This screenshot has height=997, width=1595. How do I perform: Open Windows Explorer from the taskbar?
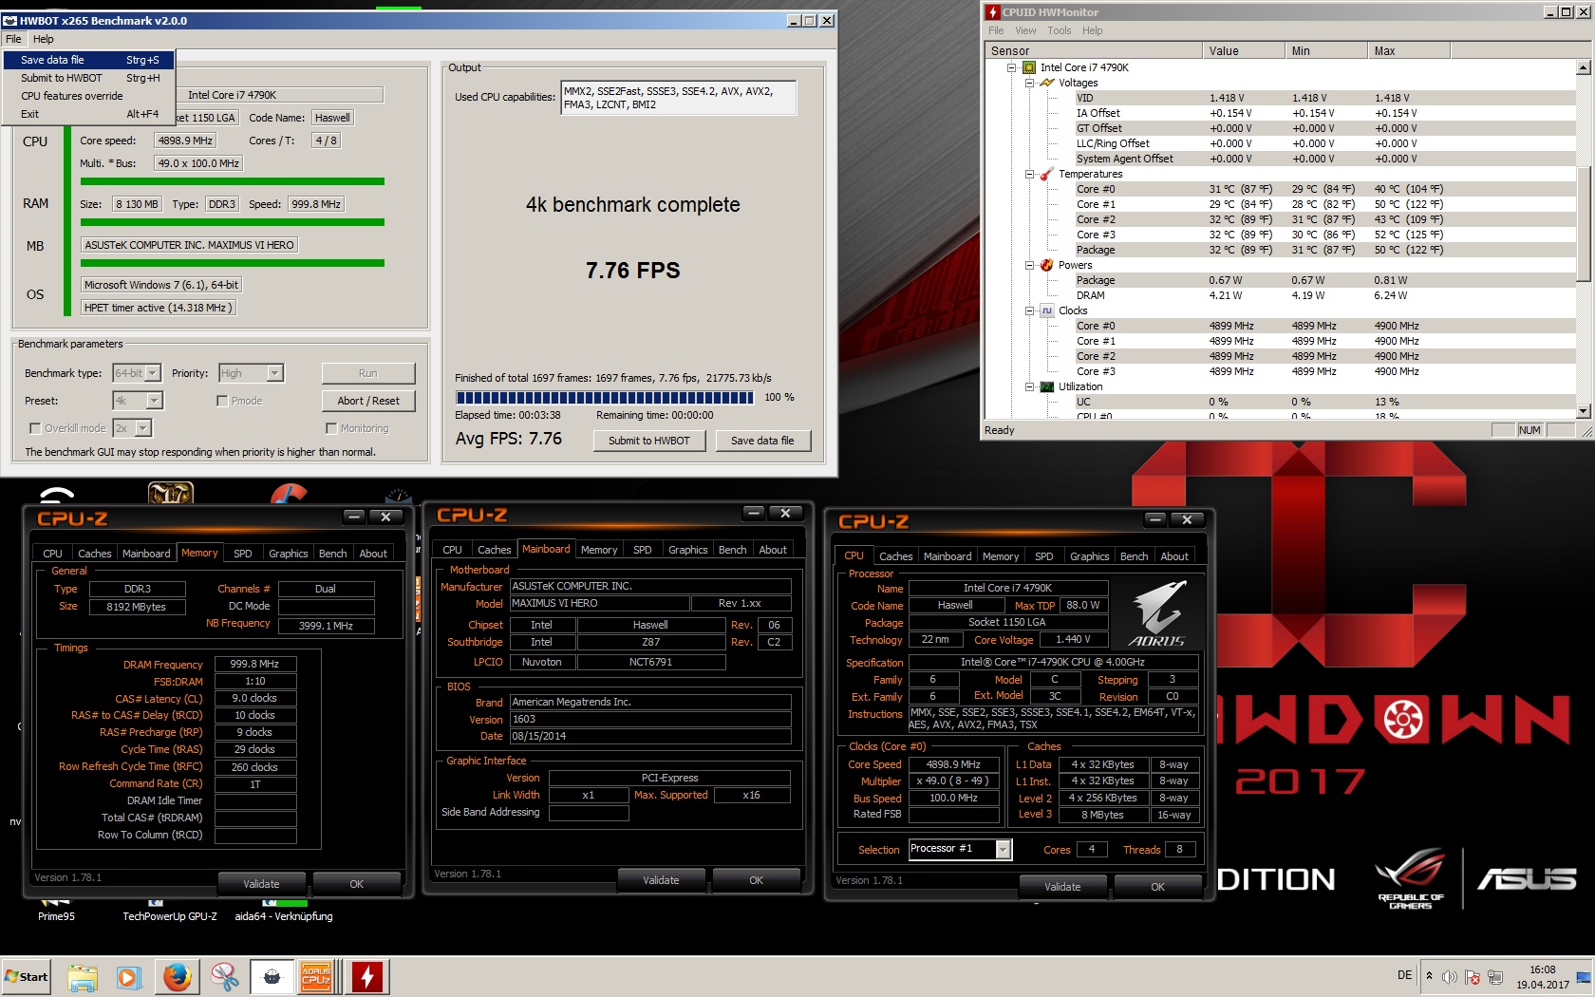tap(83, 977)
